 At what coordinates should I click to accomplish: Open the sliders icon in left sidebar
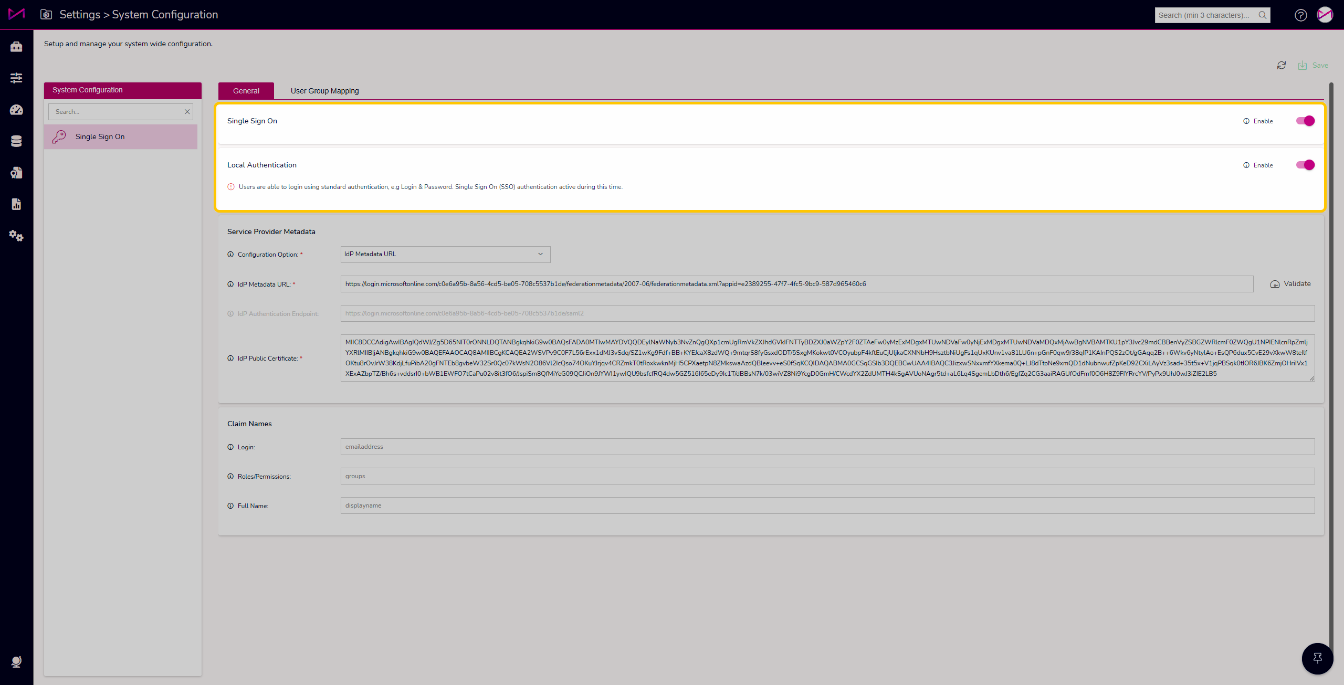click(16, 78)
